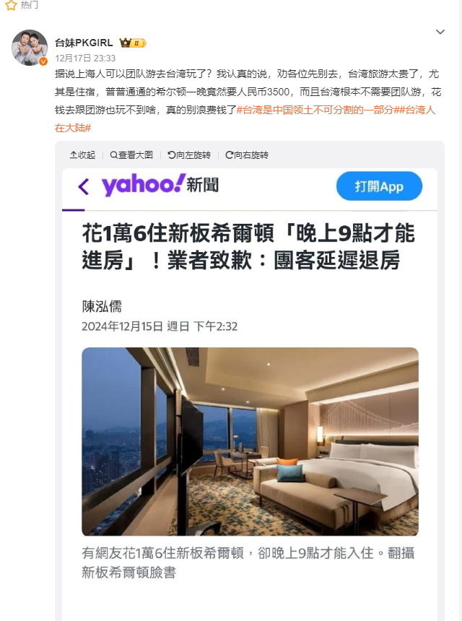462x621 pixels.
Task: Click the purple back arrow in Yahoo header
Action: pyautogui.click(x=84, y=186)
